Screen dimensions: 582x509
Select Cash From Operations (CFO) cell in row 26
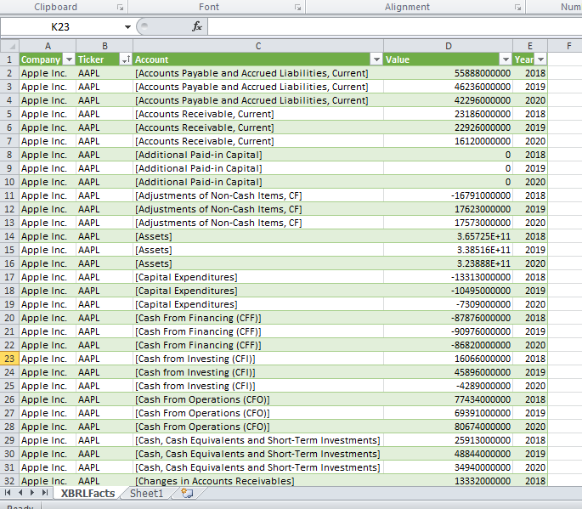tap(258, 399)
